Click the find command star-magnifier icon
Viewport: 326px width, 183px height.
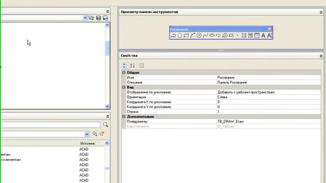point(95,134)
